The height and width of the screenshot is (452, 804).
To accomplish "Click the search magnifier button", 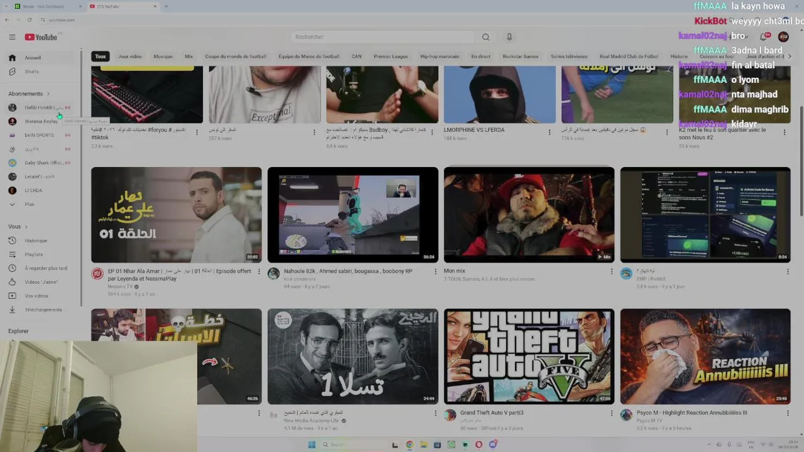I will click(x=486, y=37).
